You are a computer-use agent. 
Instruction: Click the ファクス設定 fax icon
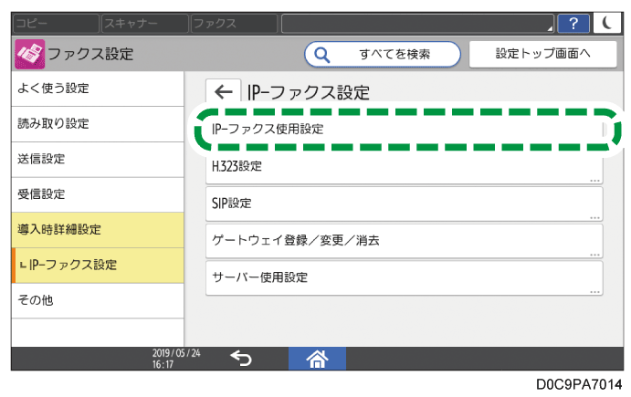point(29,54)
